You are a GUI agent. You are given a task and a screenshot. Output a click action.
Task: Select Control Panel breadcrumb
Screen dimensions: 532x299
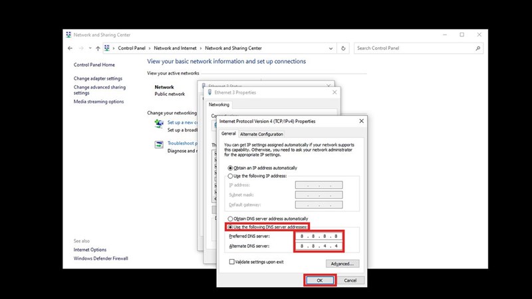pos(132,48)
